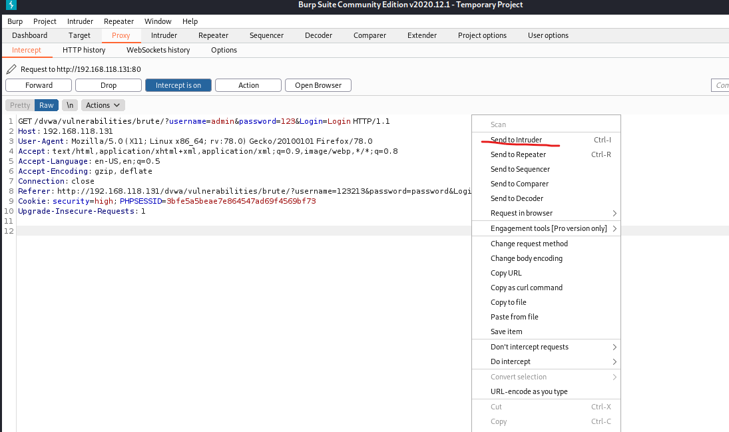This screenshot has width=729, height=432.
Task: Toggle the Intercept is on button
Action: [x=178, y=85]
